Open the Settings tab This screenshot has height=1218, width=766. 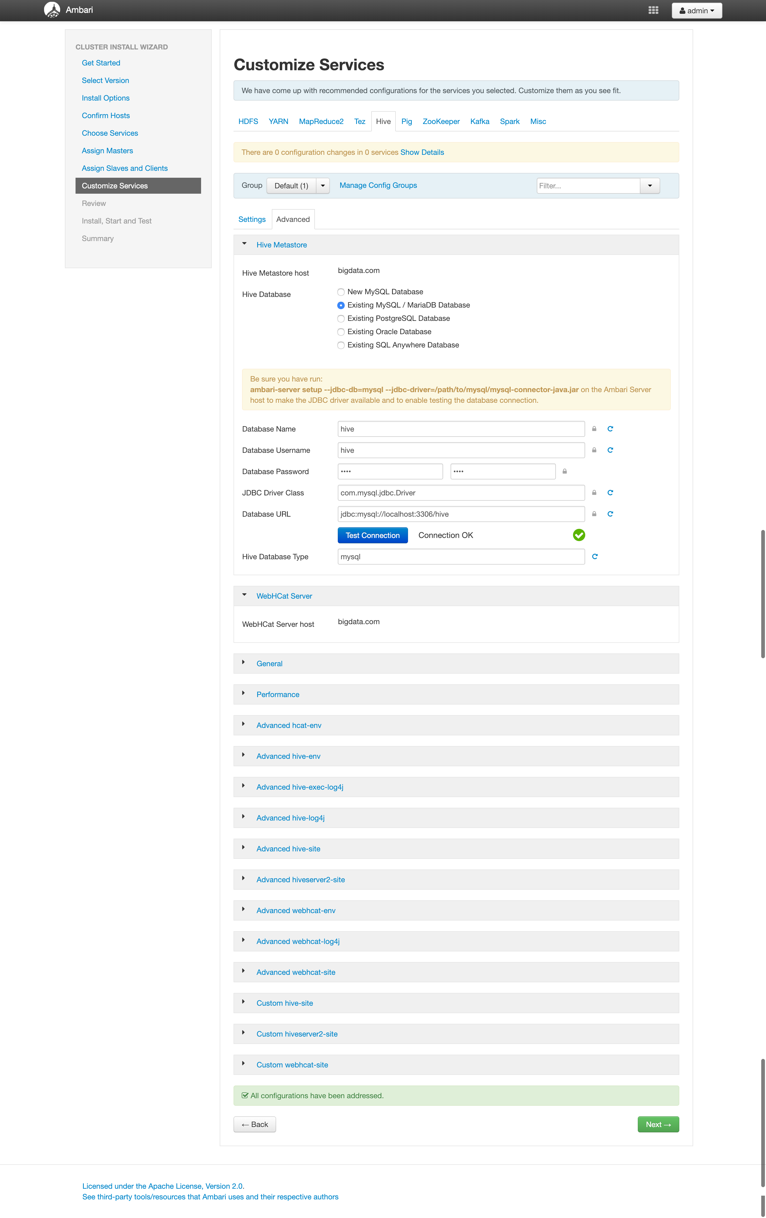(252, 219)
